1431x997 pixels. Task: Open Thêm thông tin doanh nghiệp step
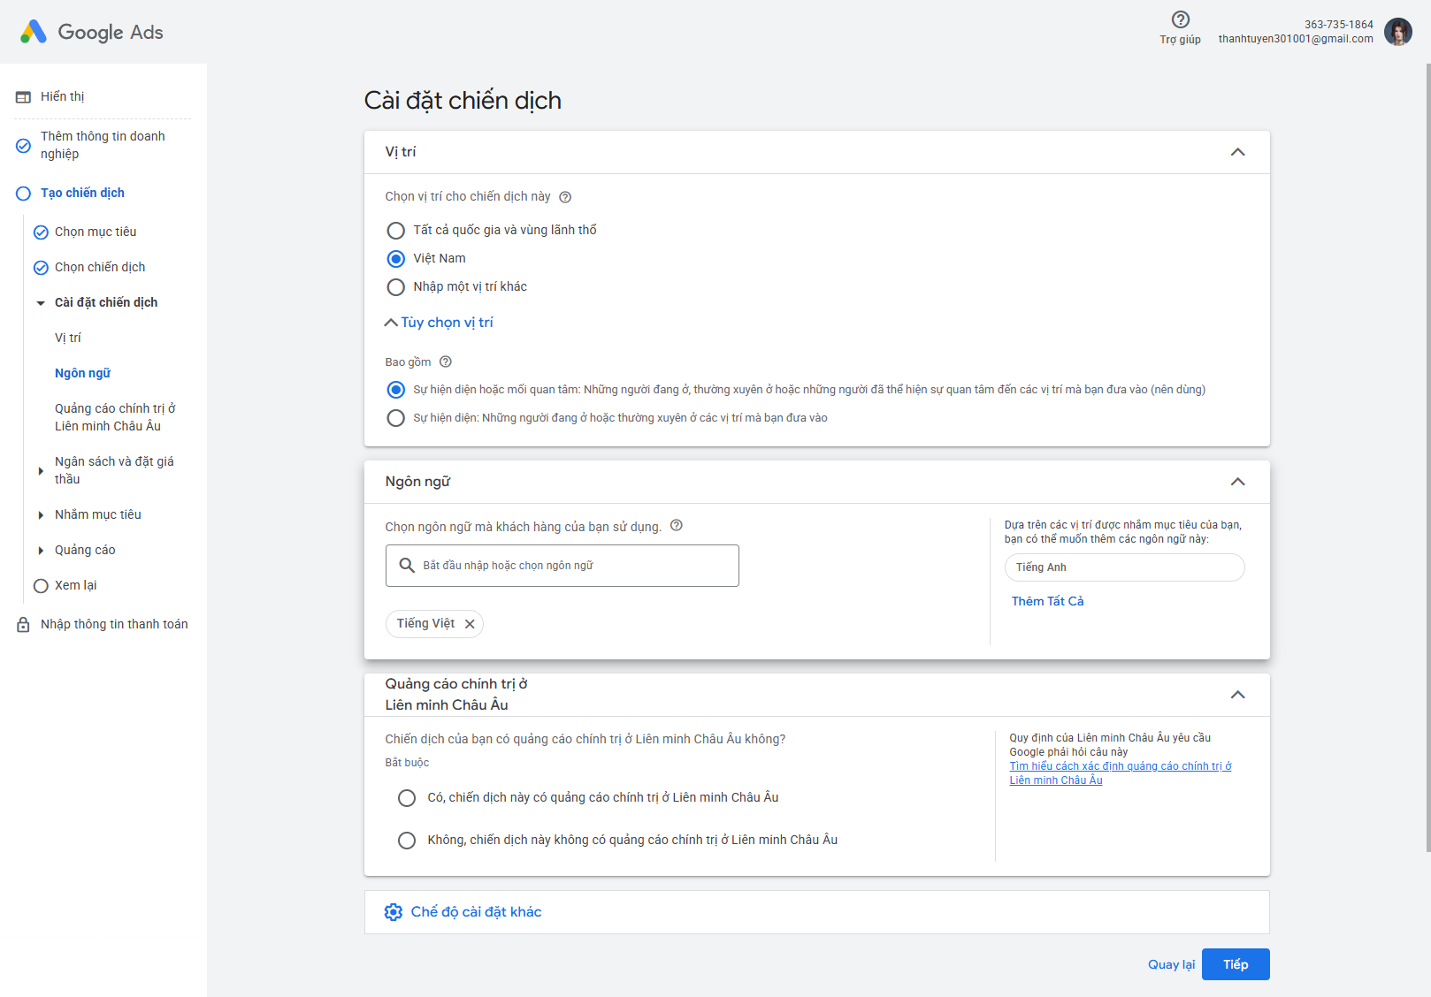[103, 145]
